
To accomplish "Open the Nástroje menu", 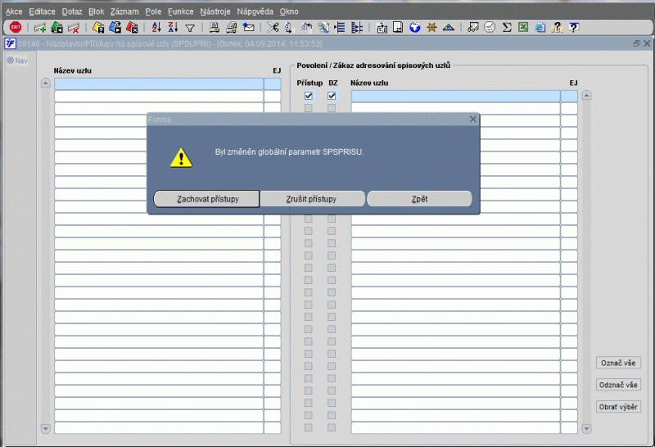I will (x=215, y=11).
